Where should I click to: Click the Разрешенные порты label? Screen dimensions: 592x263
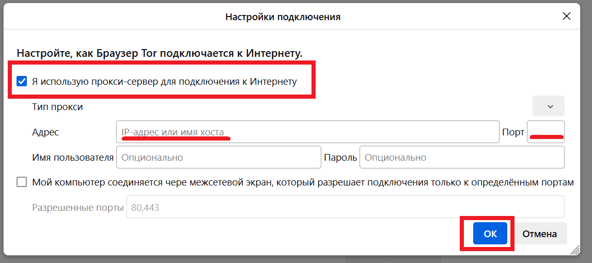tap(78, 207)
